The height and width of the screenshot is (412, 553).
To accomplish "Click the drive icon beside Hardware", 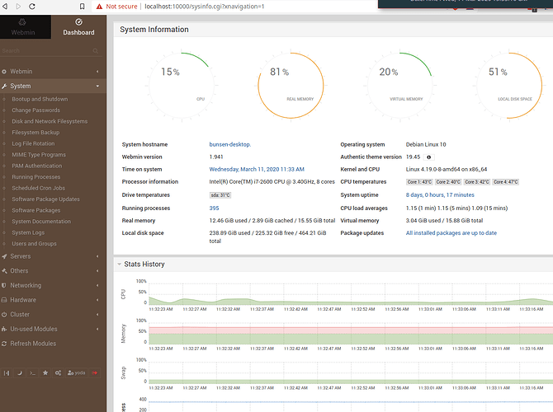I will pyautogui.click(x=4, y=300).
